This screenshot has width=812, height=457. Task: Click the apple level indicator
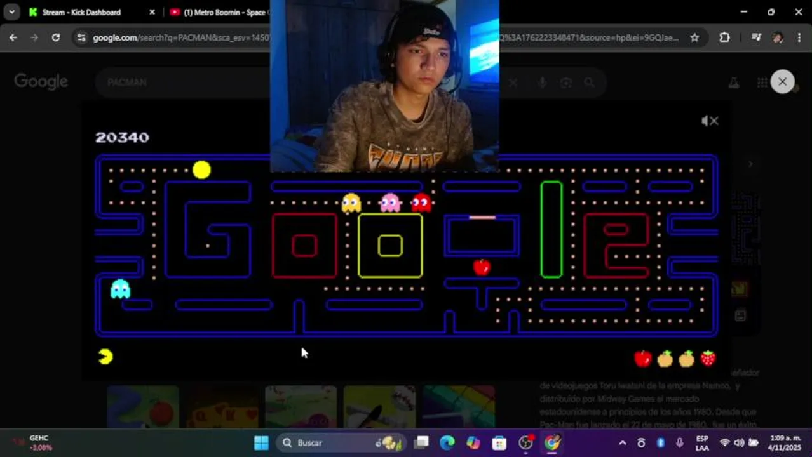(x=643, y=359)
